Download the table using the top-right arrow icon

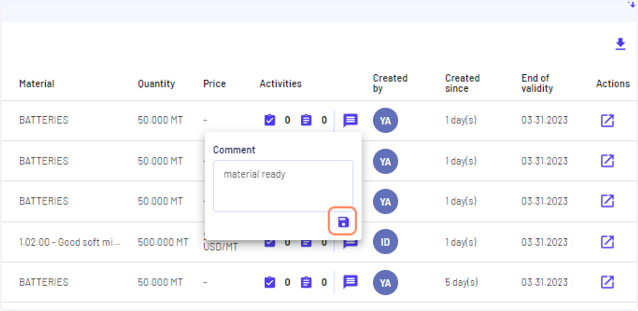pyautogui.click(x=620, y=44)
